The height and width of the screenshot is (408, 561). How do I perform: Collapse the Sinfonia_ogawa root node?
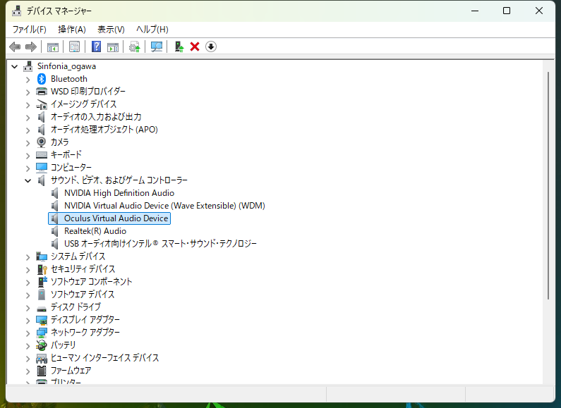coord(16,66)
